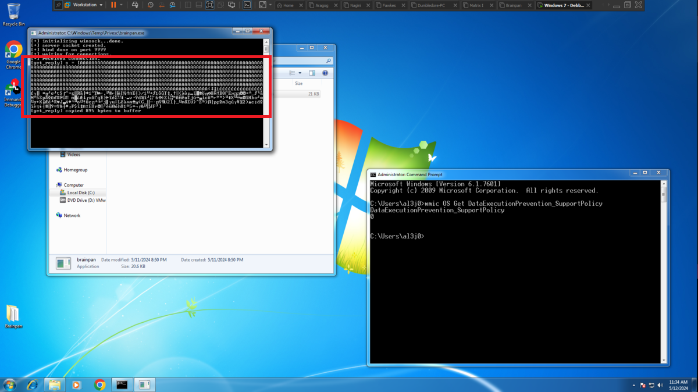Close the Aragog VM tab
Image resolution: width=698 pixels, height=392 pixels.
pos(337,5)
